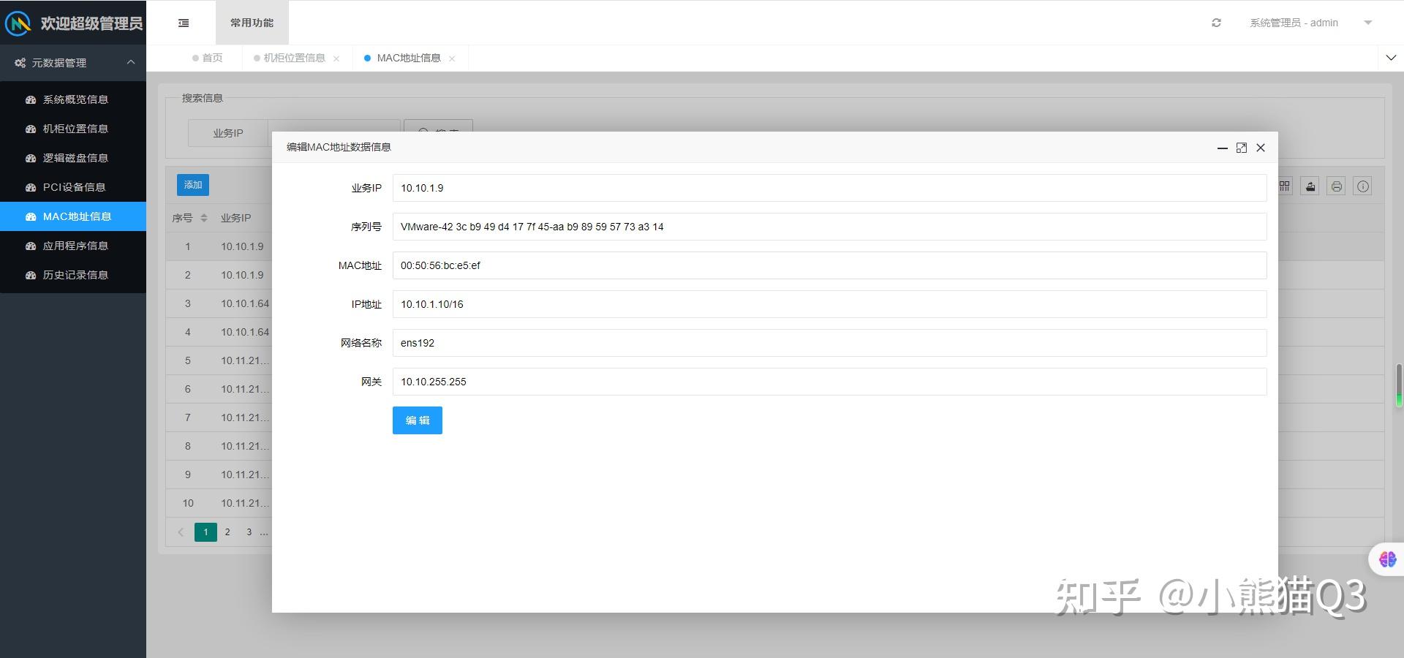Screen dimensions: 1404x658
Task: Click the info icon in table toolbar
Action: click(x=1363, y=186)
